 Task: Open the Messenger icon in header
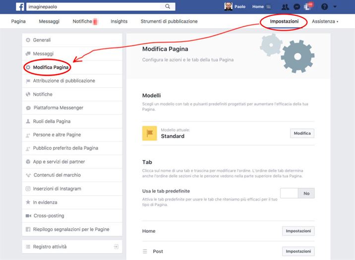[x=296, y=7]
